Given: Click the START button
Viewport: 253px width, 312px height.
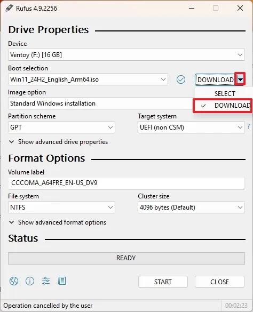Looking at the screenshot, I should click(x=163, y=282).
